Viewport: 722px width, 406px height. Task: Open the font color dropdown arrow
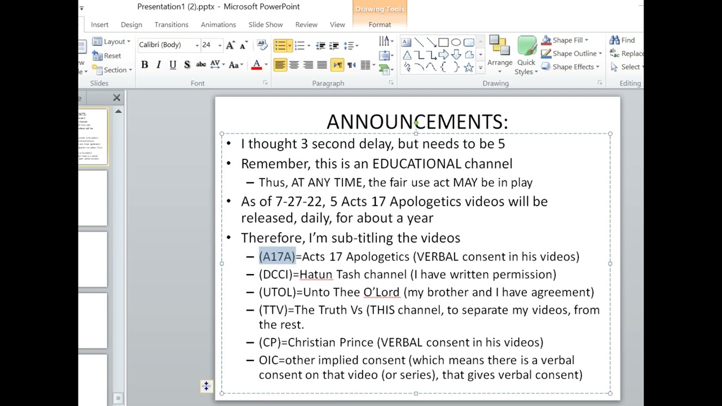click(x=266, y=65)
